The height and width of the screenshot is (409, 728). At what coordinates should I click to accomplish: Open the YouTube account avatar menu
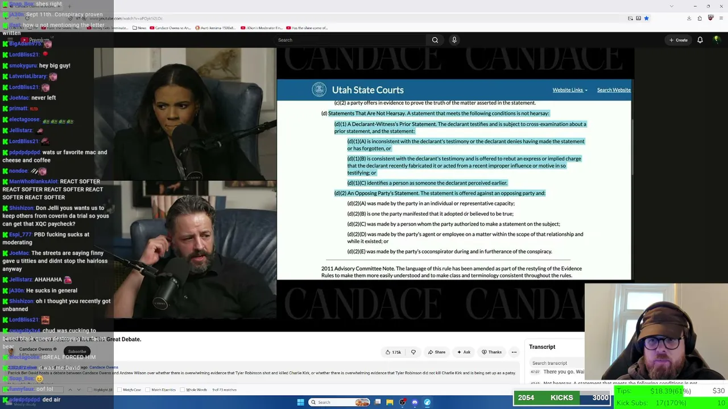coord(717,40)
